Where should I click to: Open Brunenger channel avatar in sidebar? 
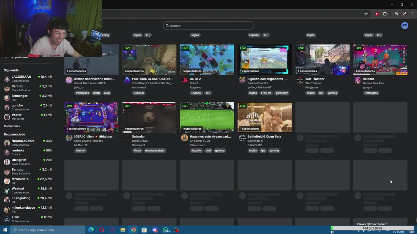7,98
